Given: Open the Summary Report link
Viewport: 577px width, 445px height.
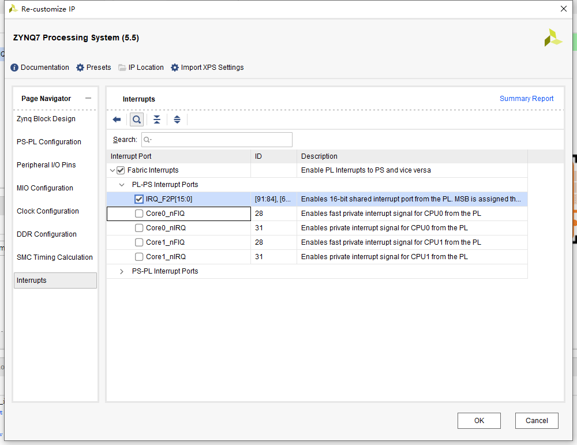Looking at the screenshot, I should point(526,99).
